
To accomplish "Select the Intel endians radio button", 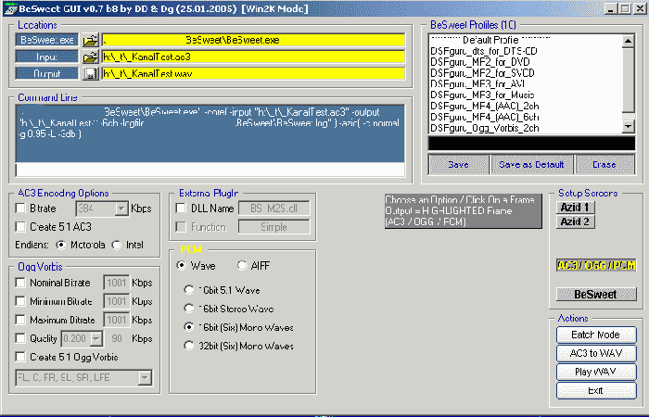I will [117, 245].
